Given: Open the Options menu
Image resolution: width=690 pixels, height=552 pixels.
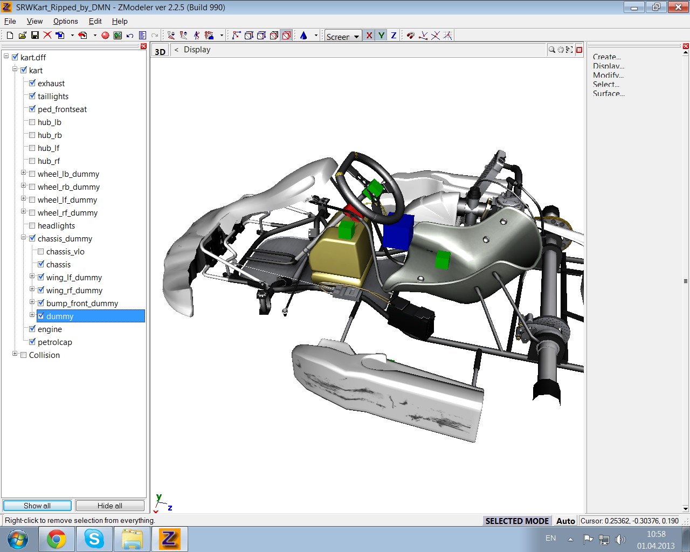Looking at the screenshot, I should tap(65, 21).
